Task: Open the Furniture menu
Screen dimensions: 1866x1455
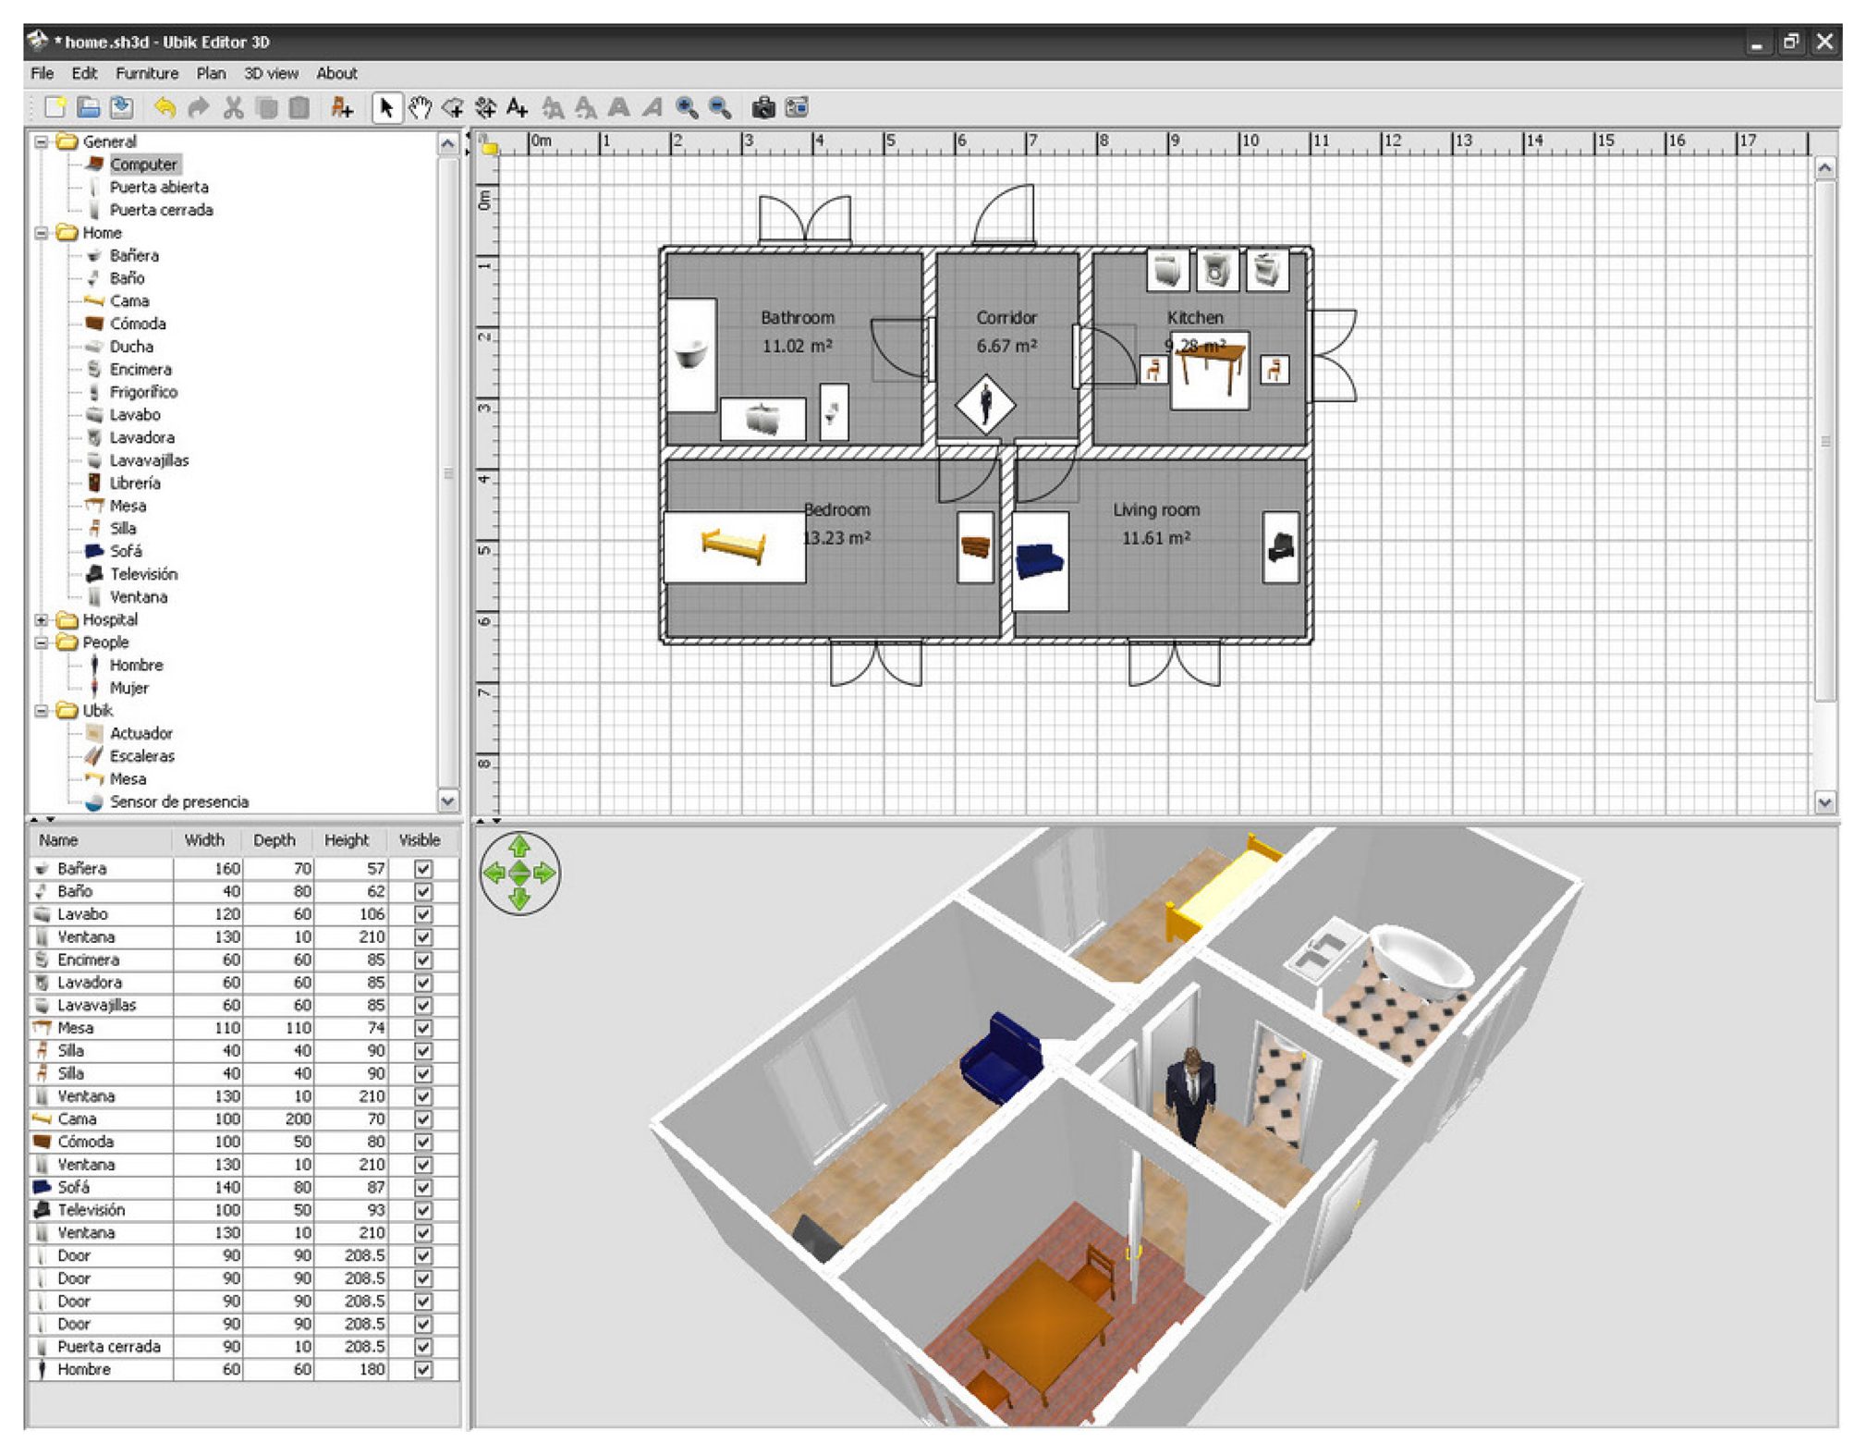Action: tap(146, 73)
